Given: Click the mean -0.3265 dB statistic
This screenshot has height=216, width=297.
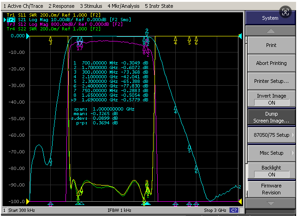Looking at the screenshot, I should pos(95,114).
